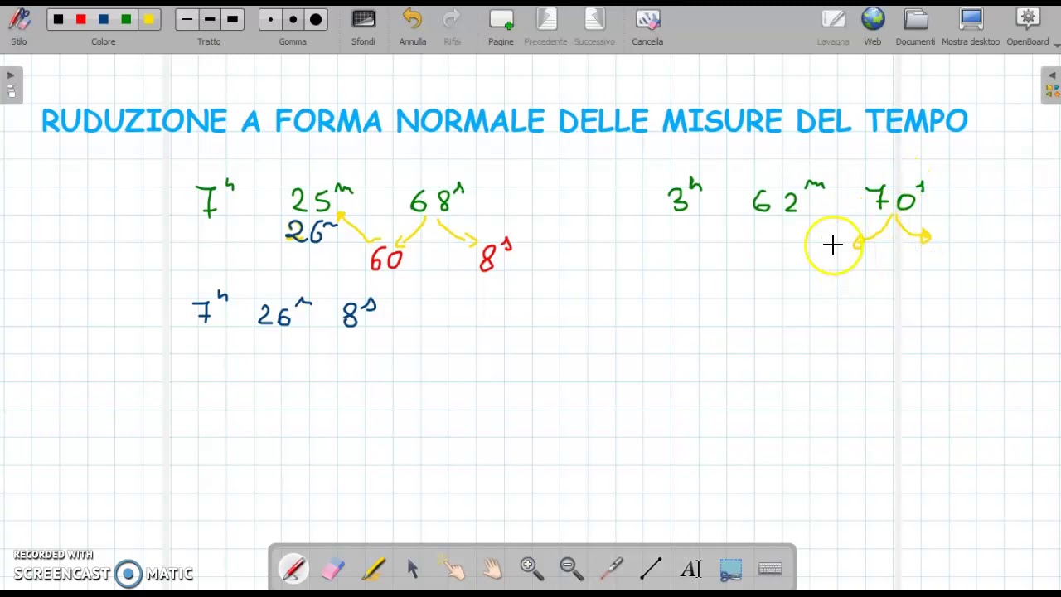The width and height of the screenshot is (1061, 597).
Task: Select the Laser pointer tool
Action: (611, 569)
